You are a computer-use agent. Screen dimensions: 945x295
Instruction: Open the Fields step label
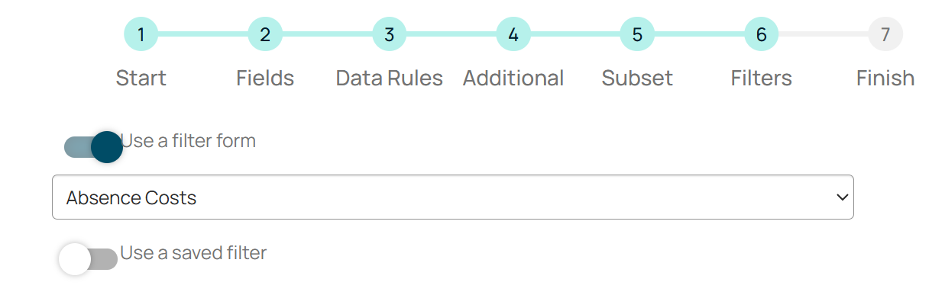(x=265, y=78)
